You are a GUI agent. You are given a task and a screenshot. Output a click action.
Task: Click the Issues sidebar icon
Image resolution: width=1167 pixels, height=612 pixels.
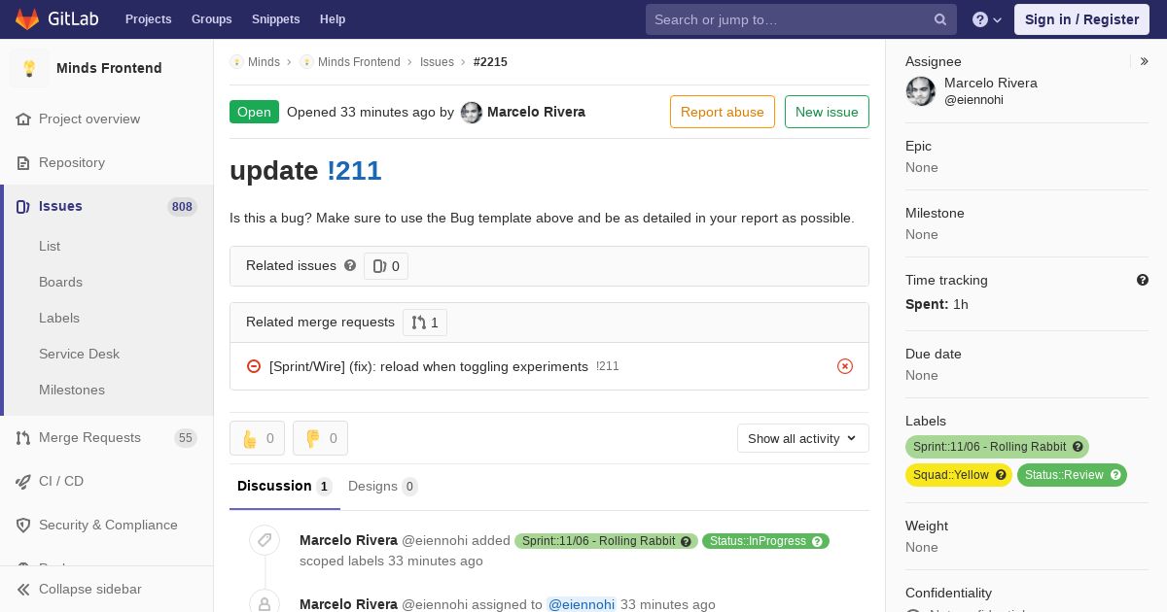[23, 206]
